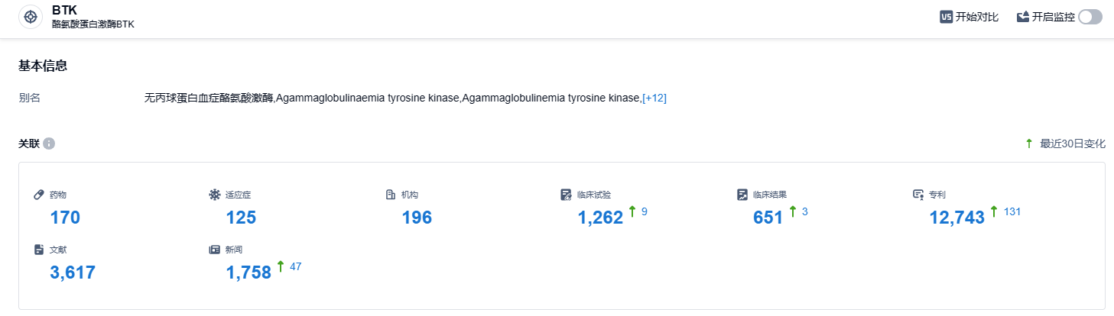Screen dimensions: 1114x316
Task: Click the 开启监控 monitoring icon
Action: click(x=1022, y=17)
